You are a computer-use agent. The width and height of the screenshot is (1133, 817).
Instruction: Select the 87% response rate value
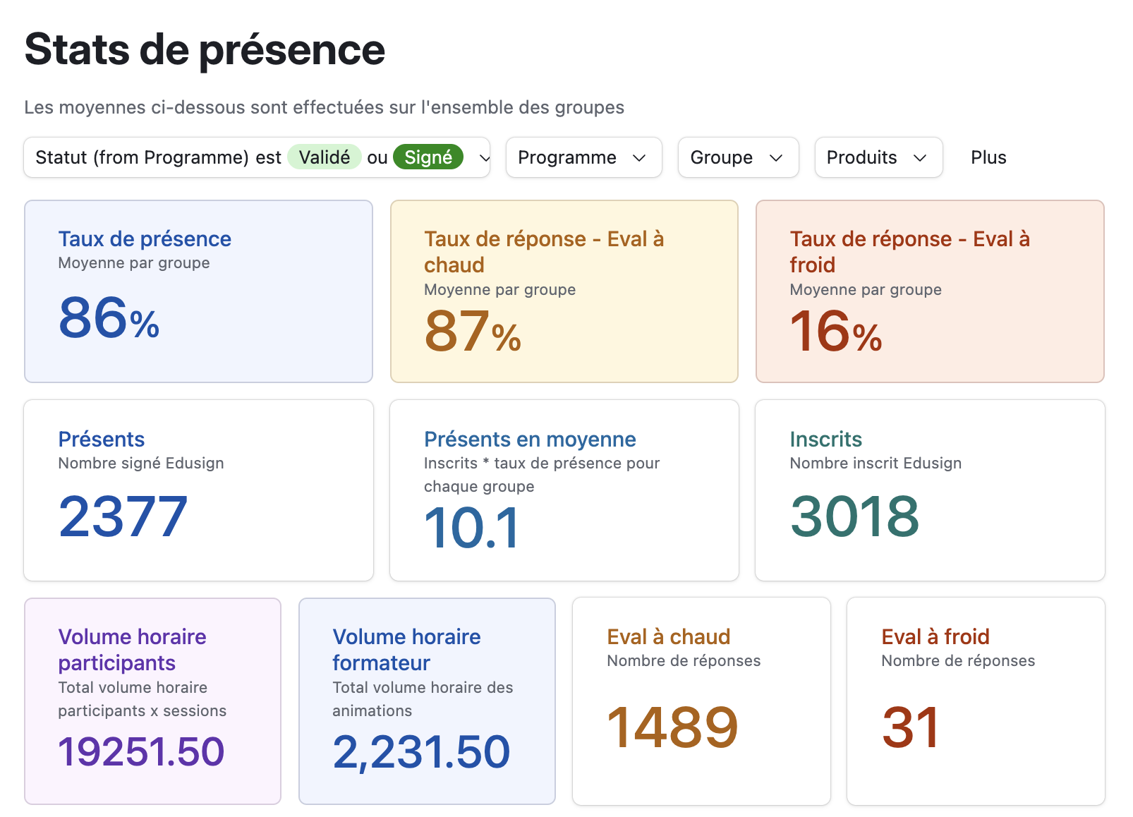click(x=473, y=331)
